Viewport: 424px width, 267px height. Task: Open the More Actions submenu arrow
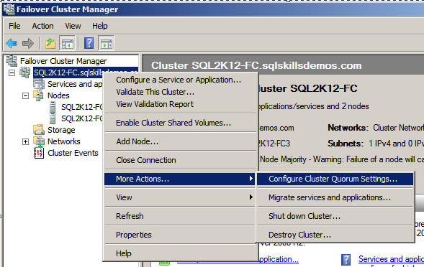[x=251, y=179]
